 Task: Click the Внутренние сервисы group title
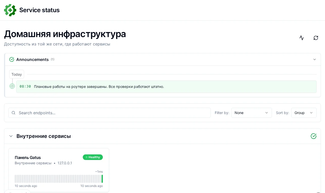[x=44, y=136]
